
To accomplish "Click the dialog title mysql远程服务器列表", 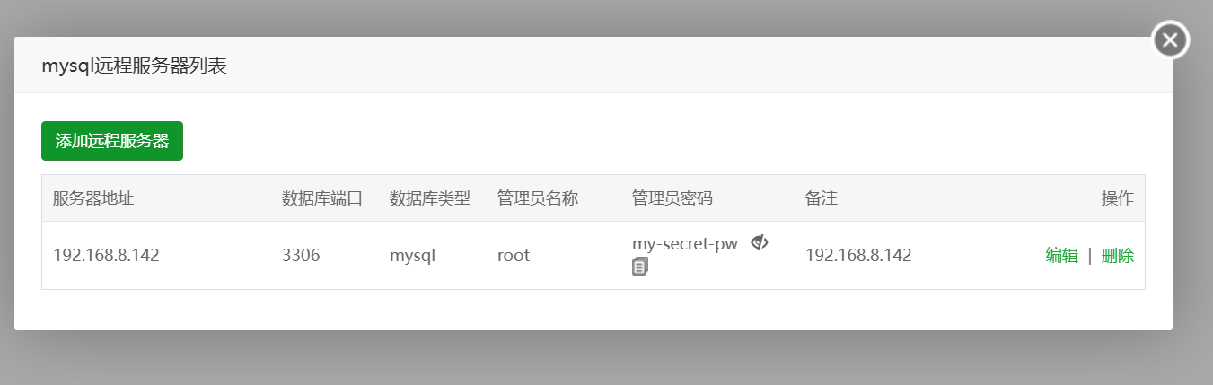I will pyautogui.click(x=134, y=66).
